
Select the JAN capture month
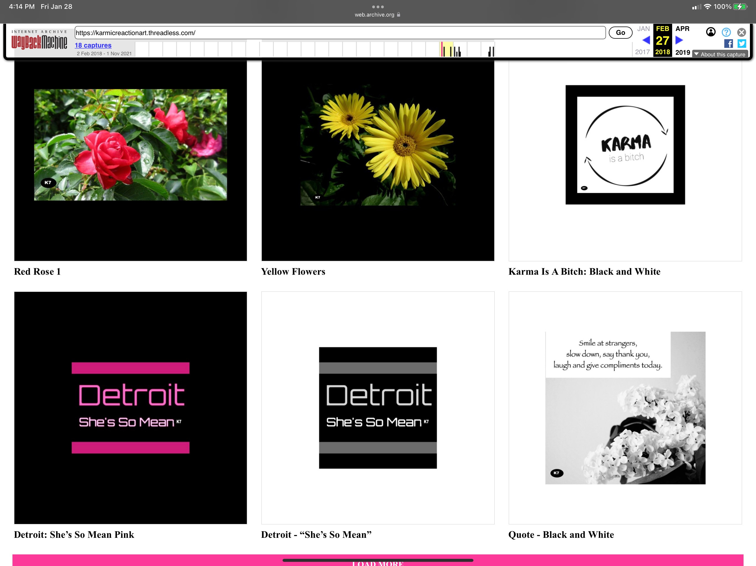pos(643,29)
